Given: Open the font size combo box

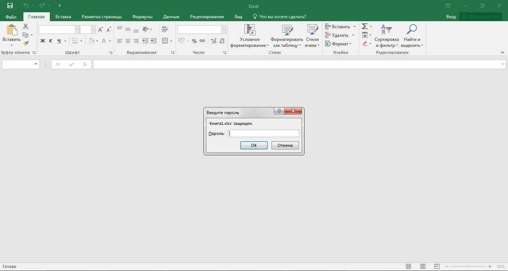Looking at the screenshot, I should click(x=88, y=29).
